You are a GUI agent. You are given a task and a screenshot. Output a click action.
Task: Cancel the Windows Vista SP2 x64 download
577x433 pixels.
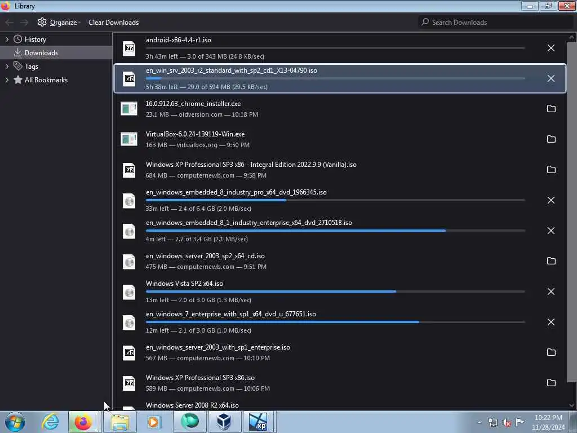point(551,291)
